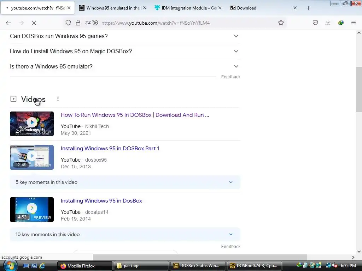Screen dimensions: 362x271
Task: Open the package folder taskbar button
Action: pyautogui.click(x=141, y=266)
